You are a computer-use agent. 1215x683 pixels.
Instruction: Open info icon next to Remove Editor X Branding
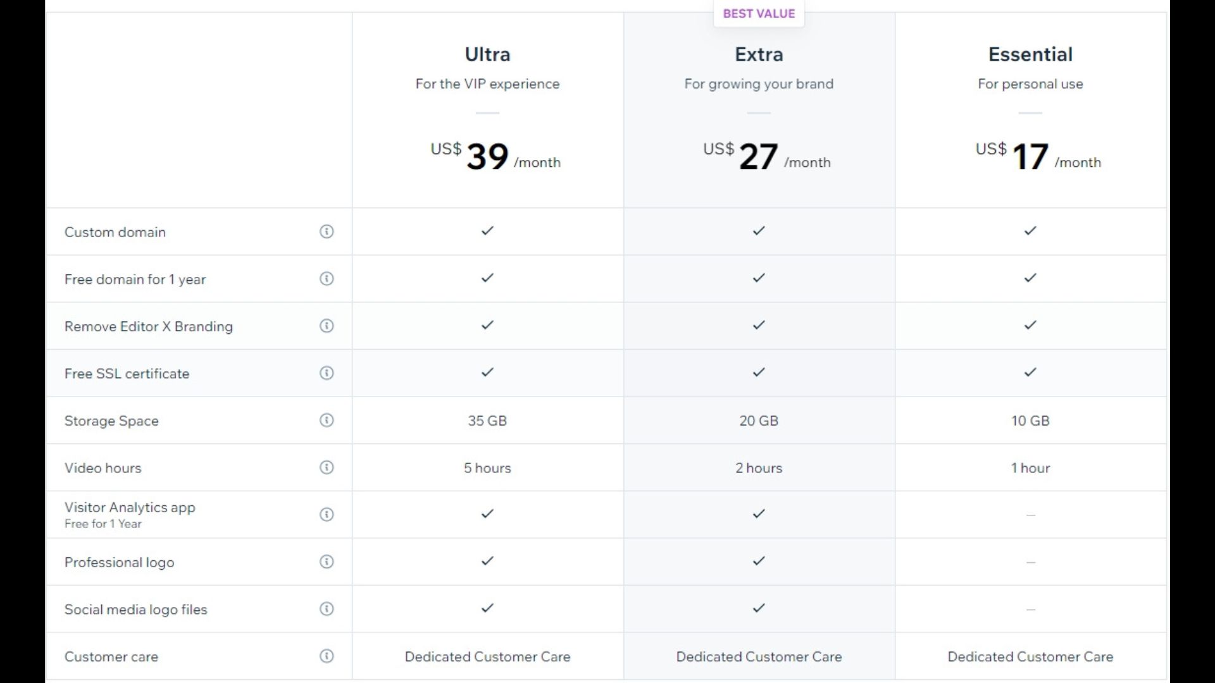[x=327, y=326]
